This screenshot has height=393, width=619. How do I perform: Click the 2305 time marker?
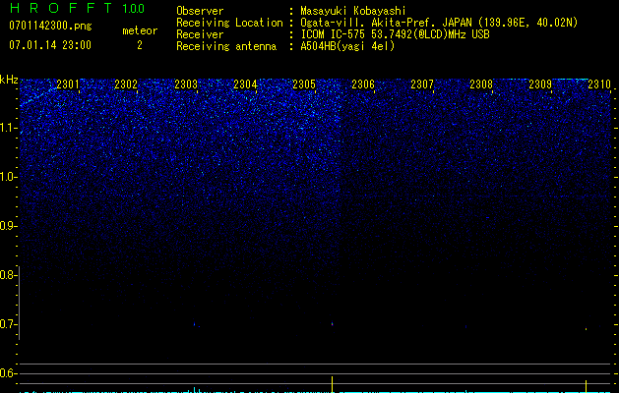point(304,84)
